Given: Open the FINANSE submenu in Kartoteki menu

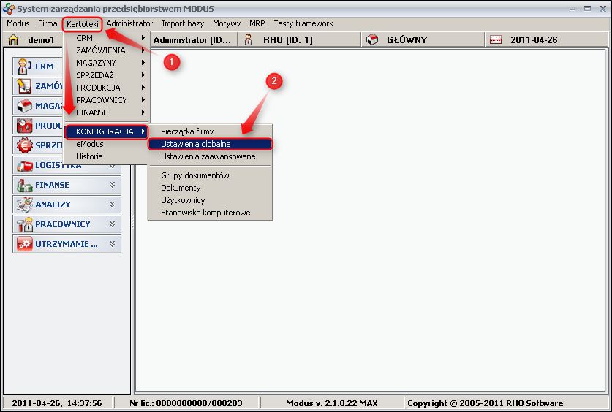Looking at the screenshot, I should [107, 112].
